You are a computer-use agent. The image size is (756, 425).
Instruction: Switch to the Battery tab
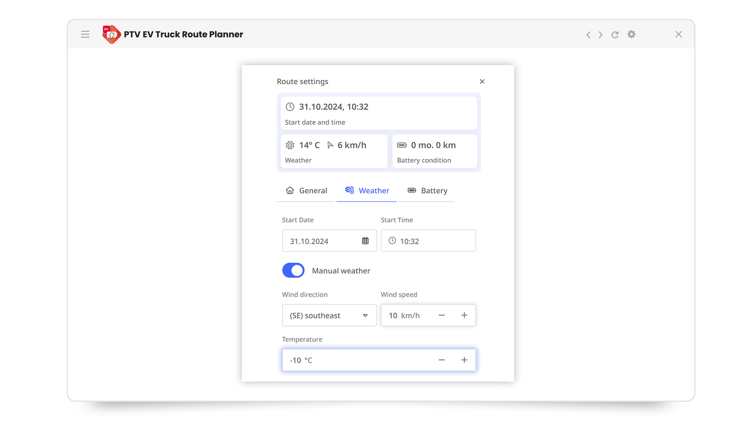(427, 191)
